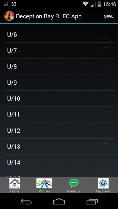Select the U/13 list row label

[x=14, y=147]
